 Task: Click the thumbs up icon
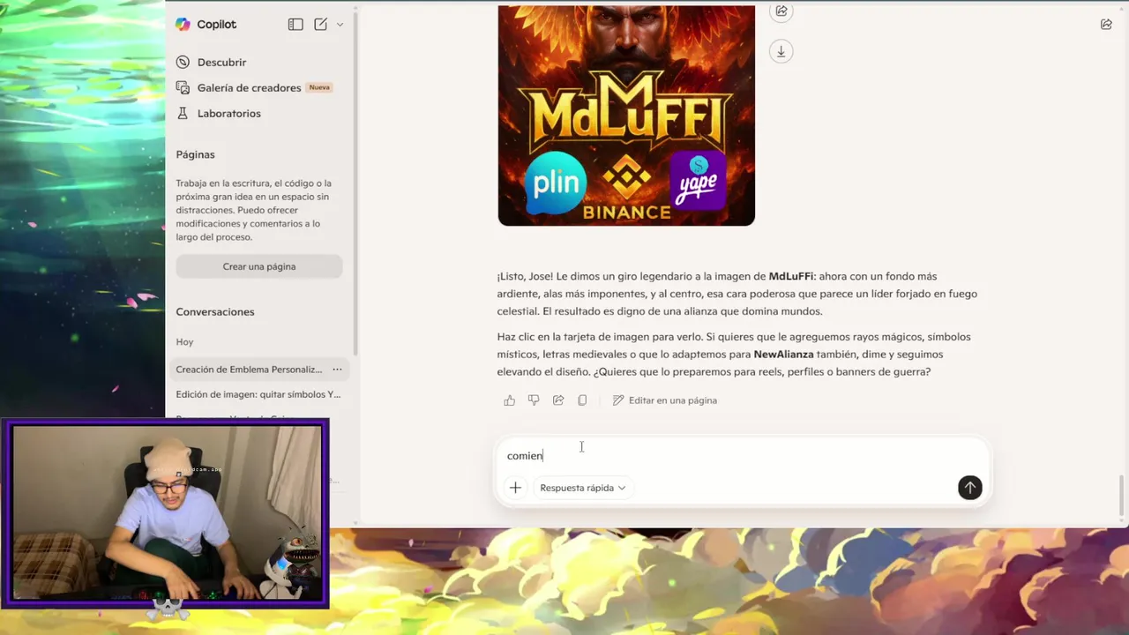510,400
